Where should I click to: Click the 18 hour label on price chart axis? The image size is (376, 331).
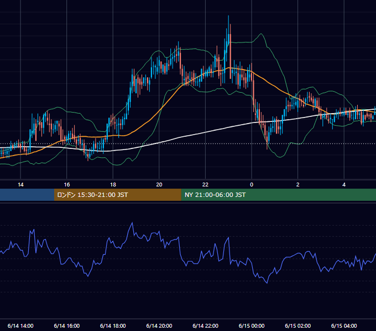click(x=113, y=185)
